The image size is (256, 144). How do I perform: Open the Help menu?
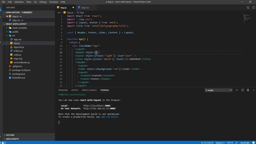[x=63, y=2]
